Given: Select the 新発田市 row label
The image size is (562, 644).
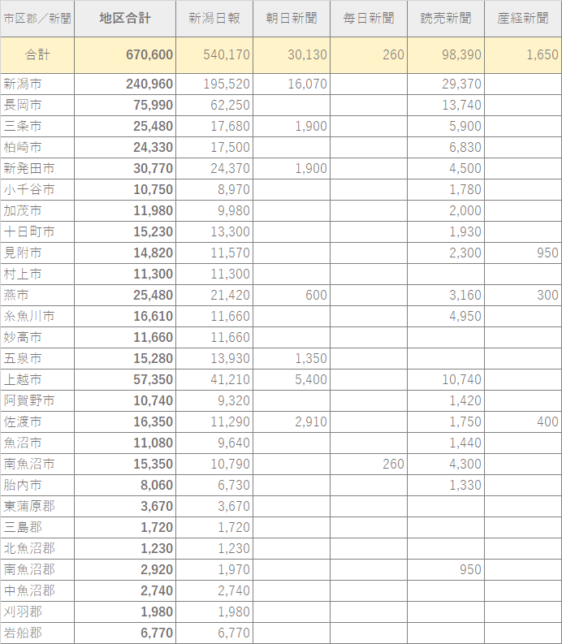Looking at the screenshot, I should click(x=29, y=168).
